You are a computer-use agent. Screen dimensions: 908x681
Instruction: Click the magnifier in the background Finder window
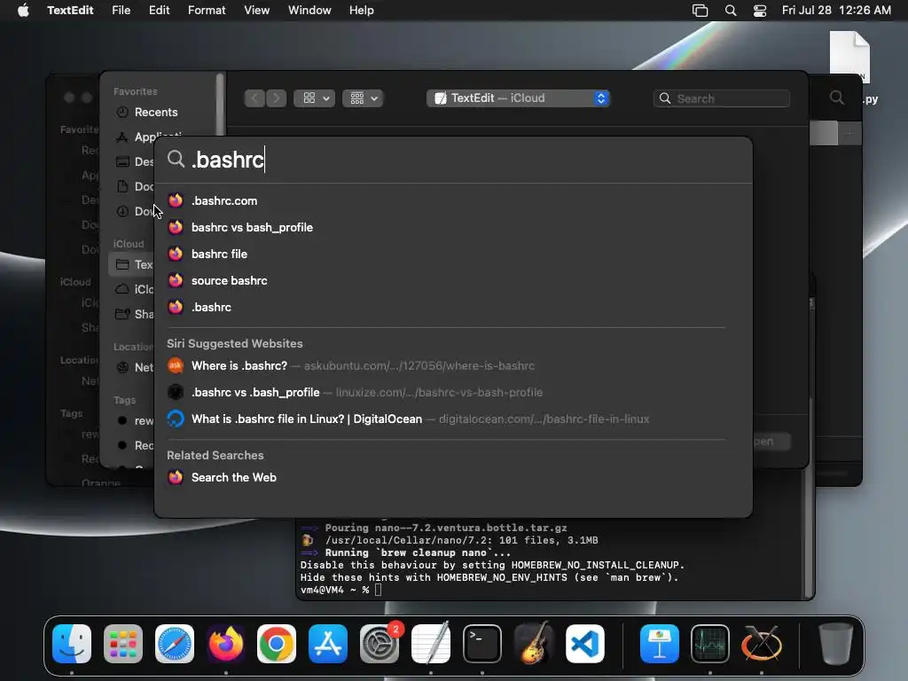(x=837, y=98)
